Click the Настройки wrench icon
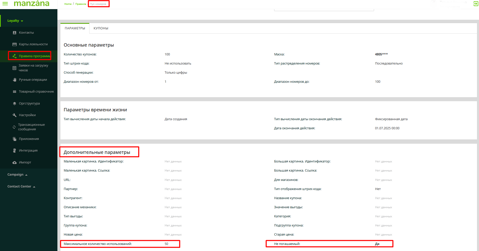The image size is (479, 251). 14,115
